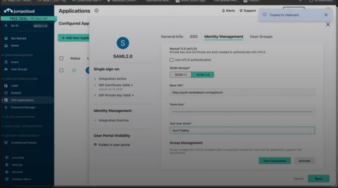Click the Alerts bell icon

[x=223, y=11]
